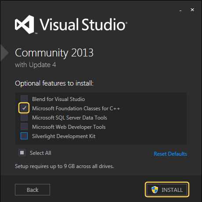Click the Visual Studio logo icon
Image resolution: width=202 pixels, height=202 pixels.
tap(25, 24)
